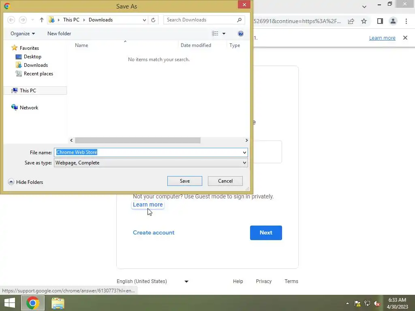Open the dialog Help icon
Viewport: 415px width, 311px height.
[x=241, y=34]
